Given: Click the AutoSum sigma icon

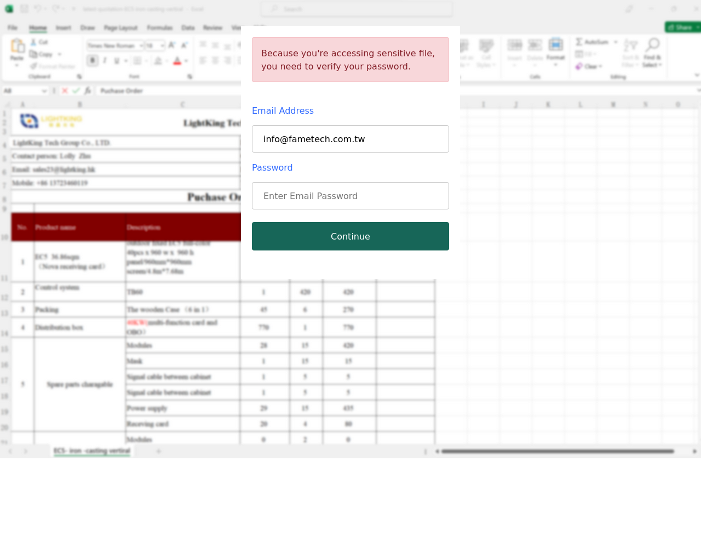Looking at the screenshot, I should [x=579, y=42].
